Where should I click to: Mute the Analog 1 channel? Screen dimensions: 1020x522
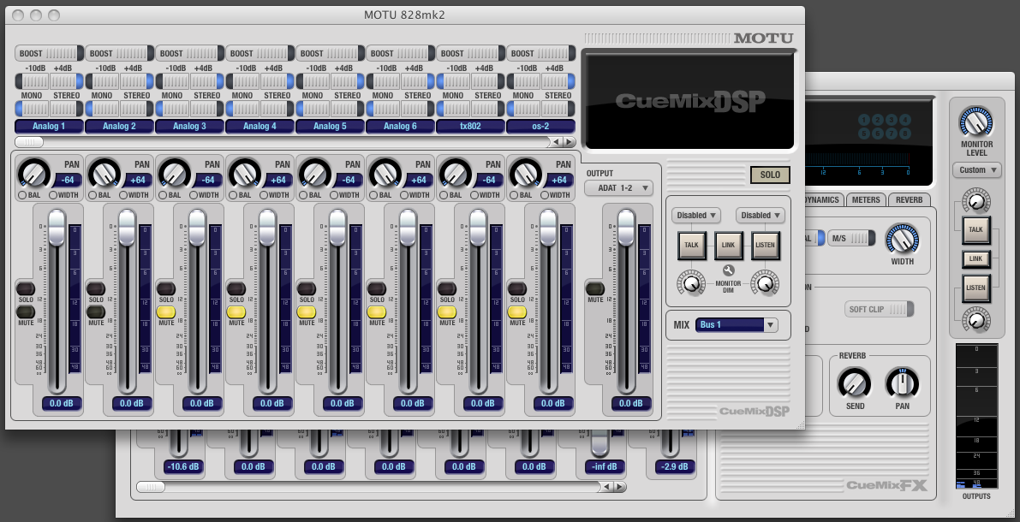coord(26,312)
